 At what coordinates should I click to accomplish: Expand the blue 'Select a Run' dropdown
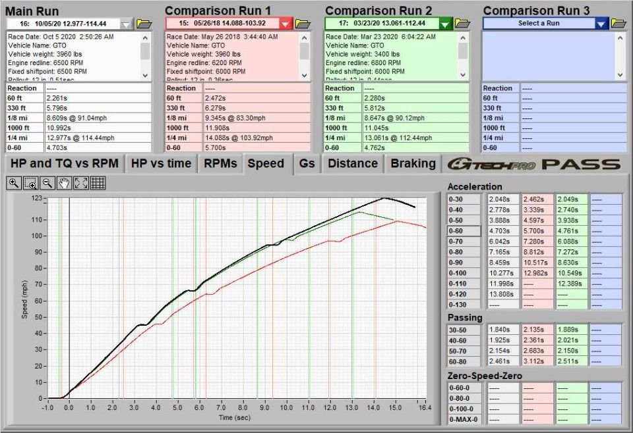click(x=601, y=24)
